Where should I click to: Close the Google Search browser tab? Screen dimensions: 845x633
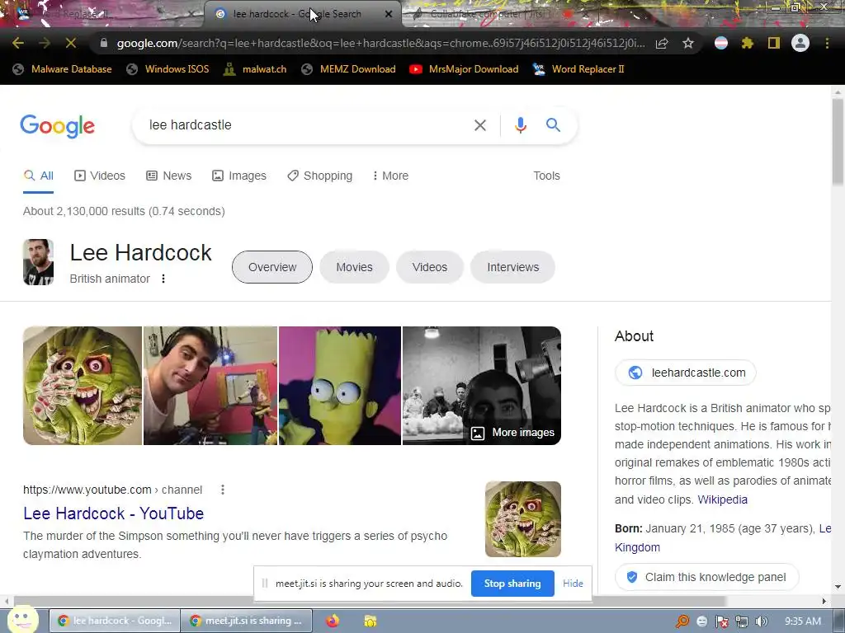click(389, 14)
